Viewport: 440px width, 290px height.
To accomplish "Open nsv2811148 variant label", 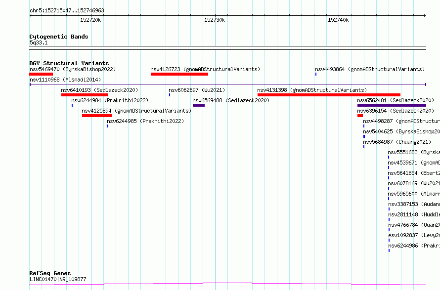I will tap(414, 214).
